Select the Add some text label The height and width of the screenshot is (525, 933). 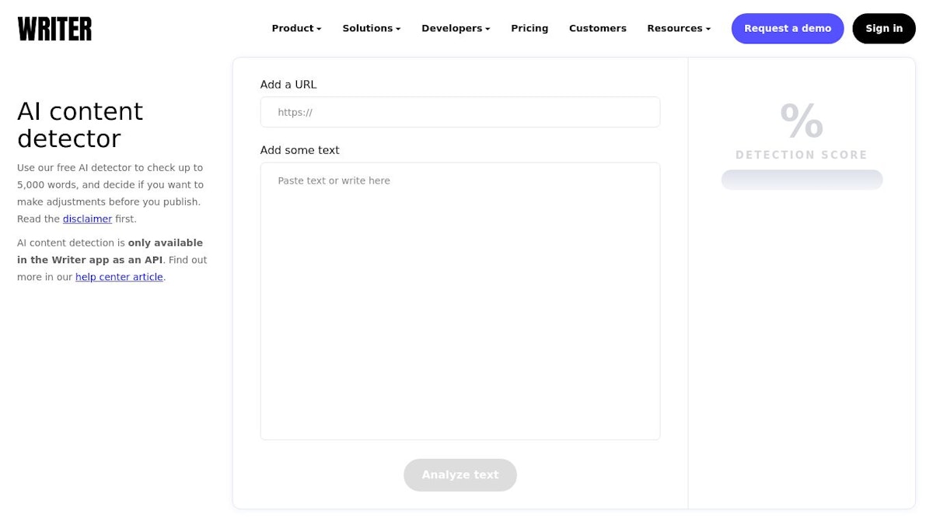pyautogui.click(x=299, y=150)
